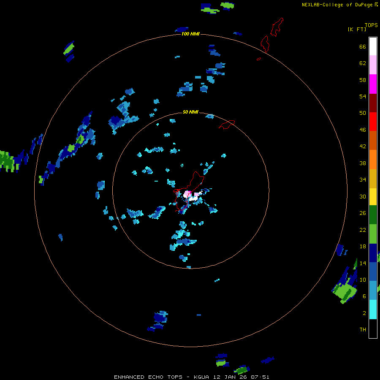This screenshot has width=380, height=380.
Task: Click the light pink legend swatch
Action: (x=373, y=65)
